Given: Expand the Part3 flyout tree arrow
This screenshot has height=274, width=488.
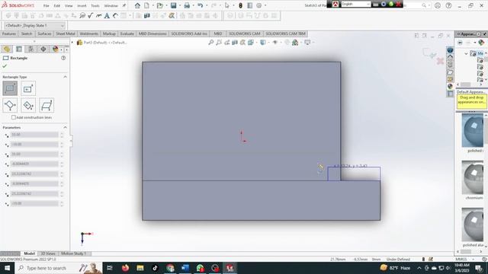Looking at the screenshot, I should click(72, 43).
